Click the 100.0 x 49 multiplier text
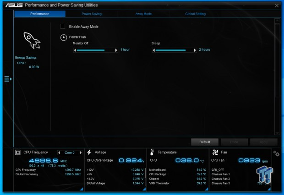The width and height of the screenshot is (284, 195). pyautogui.click(x=36, y=166)
